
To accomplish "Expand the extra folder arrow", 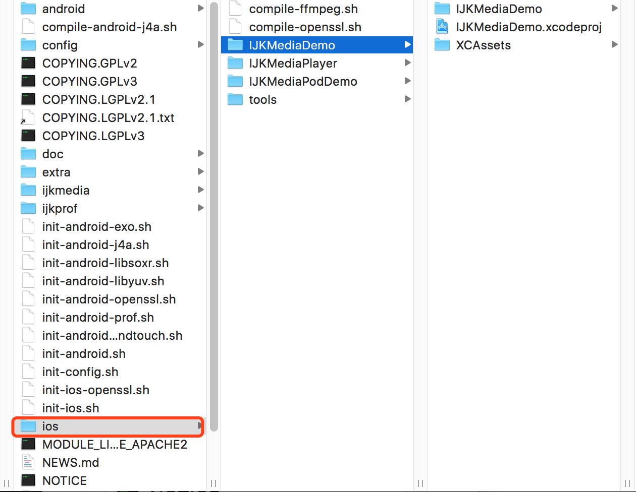I will (200, 172).
